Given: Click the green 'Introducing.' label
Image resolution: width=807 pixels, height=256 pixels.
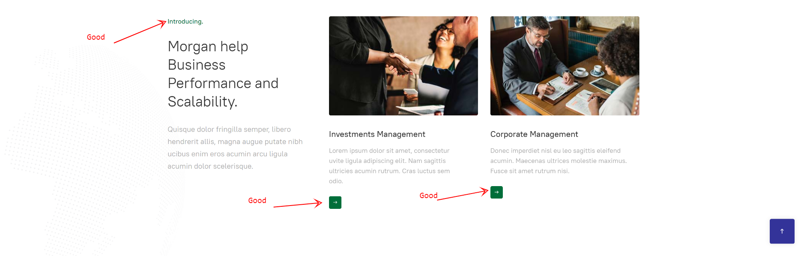Looking at the screenshot, I should tap(185, 22).
